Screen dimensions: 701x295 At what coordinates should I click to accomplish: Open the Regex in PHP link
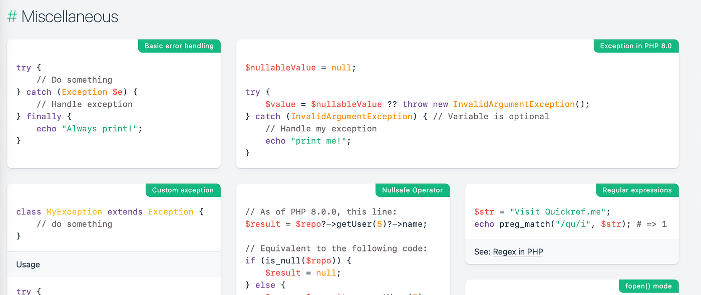point(518,252)
